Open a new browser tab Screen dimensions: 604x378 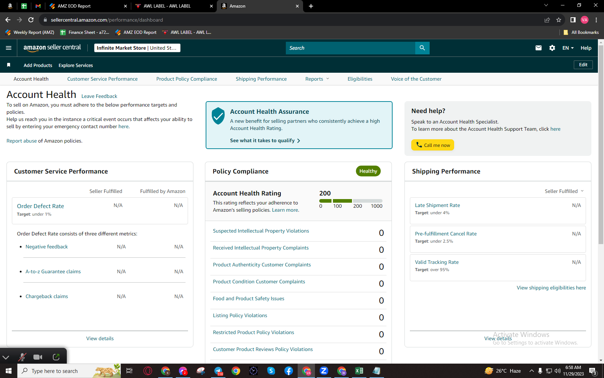[x=311, y=6]
